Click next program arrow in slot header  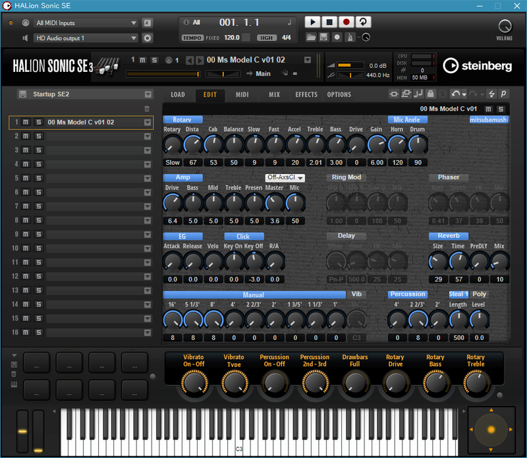coord(200,60)
